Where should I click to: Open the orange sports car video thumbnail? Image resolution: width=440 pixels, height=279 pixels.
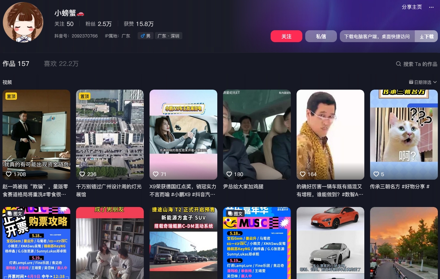pos(330,243)
